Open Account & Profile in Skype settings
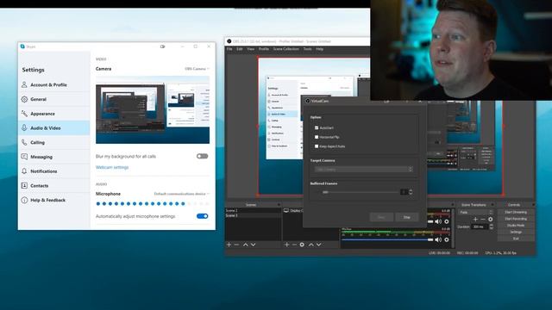Screen dimensions: 552x310 pyautogui.click(x=53, y=84)
